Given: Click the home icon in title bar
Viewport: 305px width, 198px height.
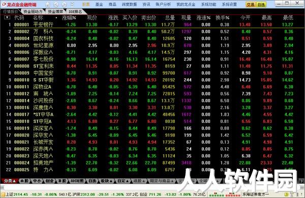Looking at the screenshot, I should [x=48, y=4].
